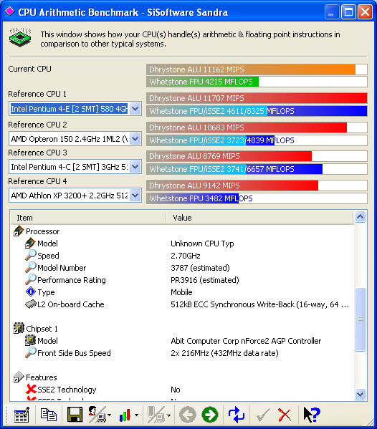Click the house icon beside Processor
Screen dimensions: 377x429
pos(19,231)
